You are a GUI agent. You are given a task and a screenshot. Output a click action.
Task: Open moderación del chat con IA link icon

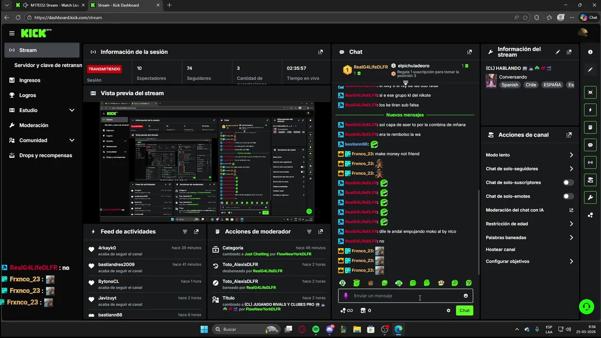pyautogui.click(x=571, y=210)
